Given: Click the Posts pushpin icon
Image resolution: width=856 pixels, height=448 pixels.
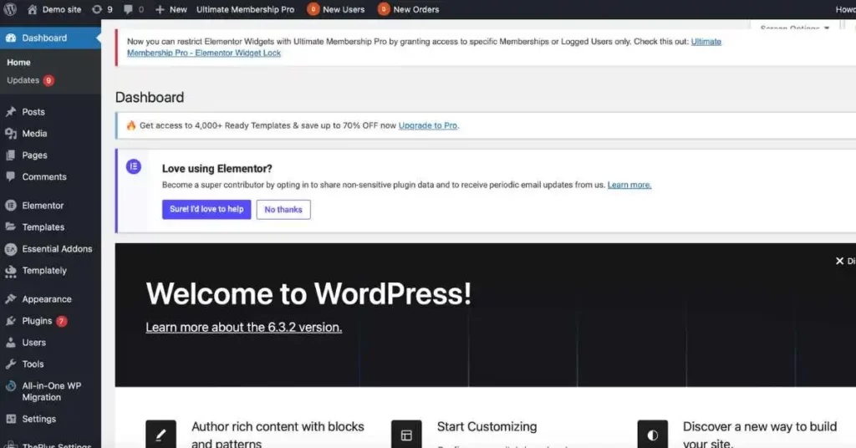Looking at the screenshot, I should [x=11, y=112].
